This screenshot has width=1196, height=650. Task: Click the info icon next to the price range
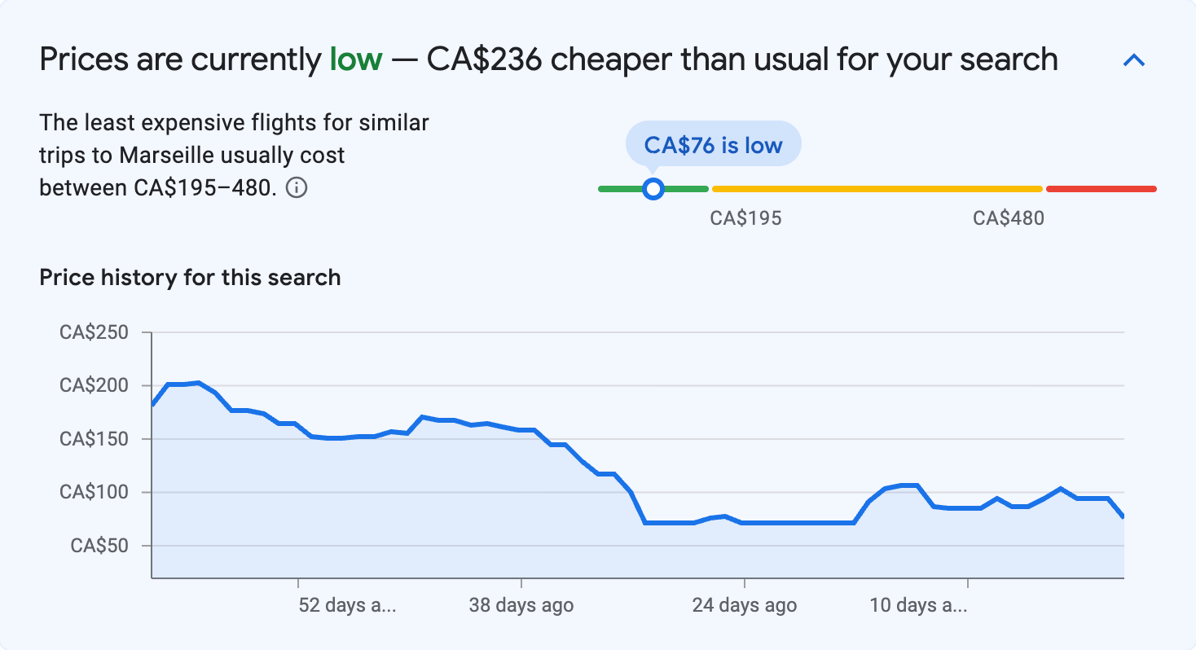pyautogui.click(x=297, y=188)
